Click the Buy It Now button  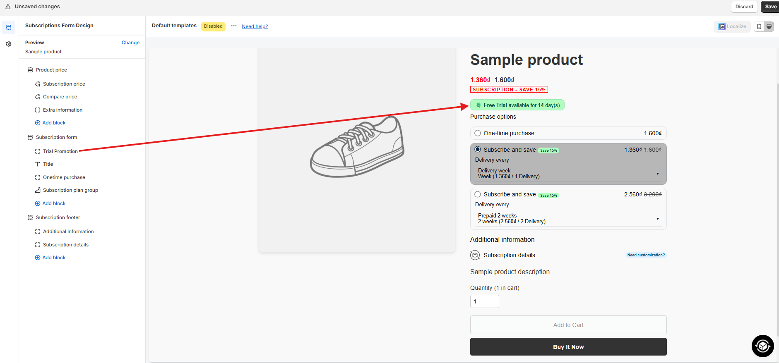(x=568, y=347)
